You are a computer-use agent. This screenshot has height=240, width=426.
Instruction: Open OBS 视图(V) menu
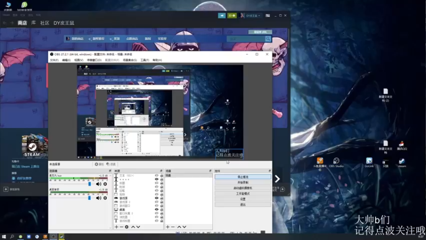[x=79, y=60]
